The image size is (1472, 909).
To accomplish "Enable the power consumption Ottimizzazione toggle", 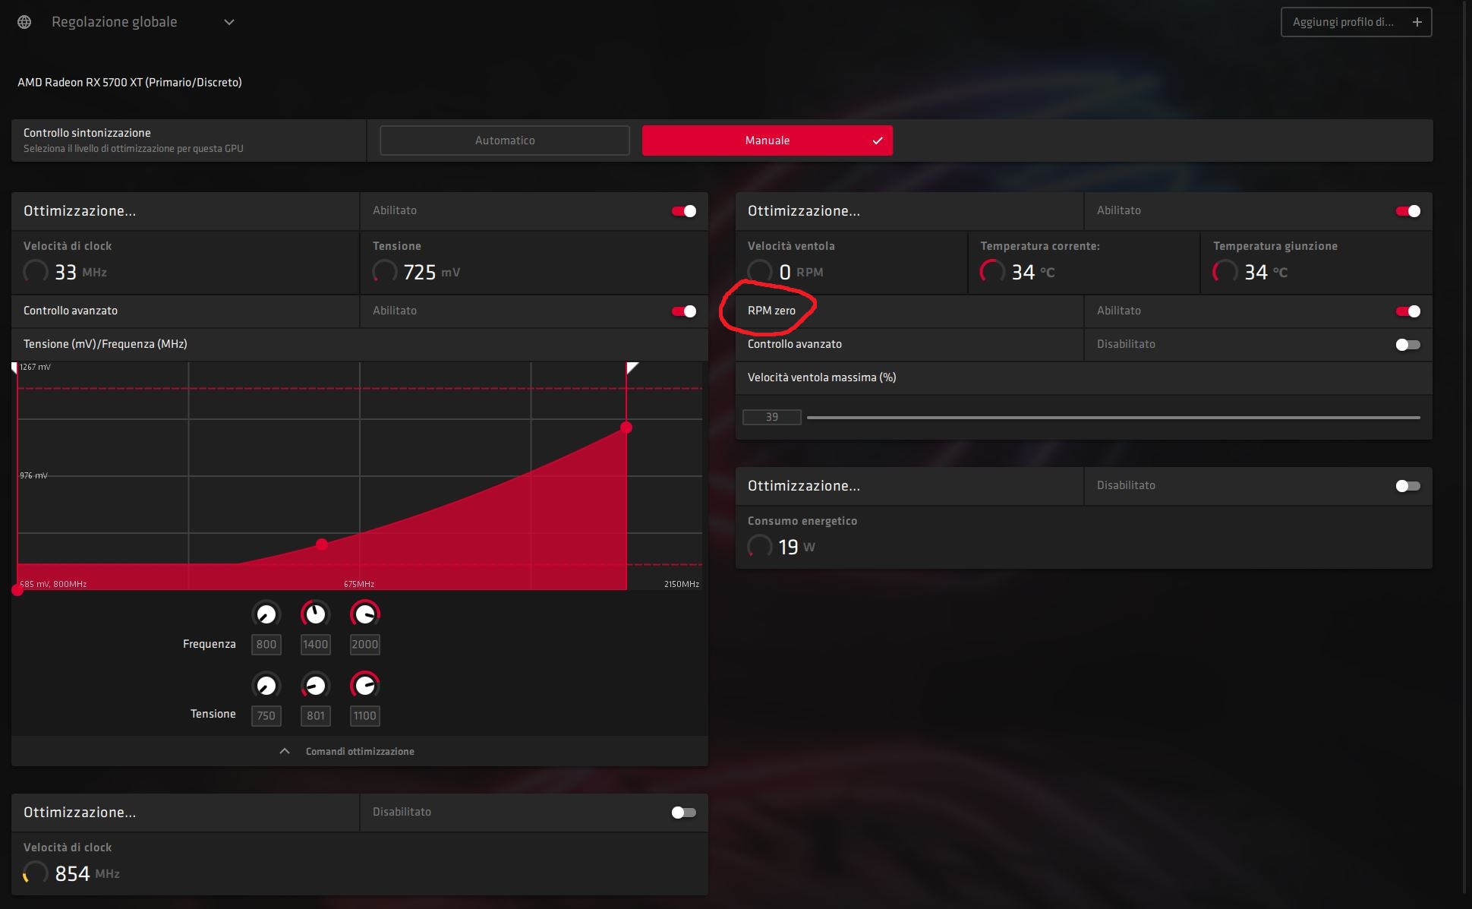I will click(1407, 486).
